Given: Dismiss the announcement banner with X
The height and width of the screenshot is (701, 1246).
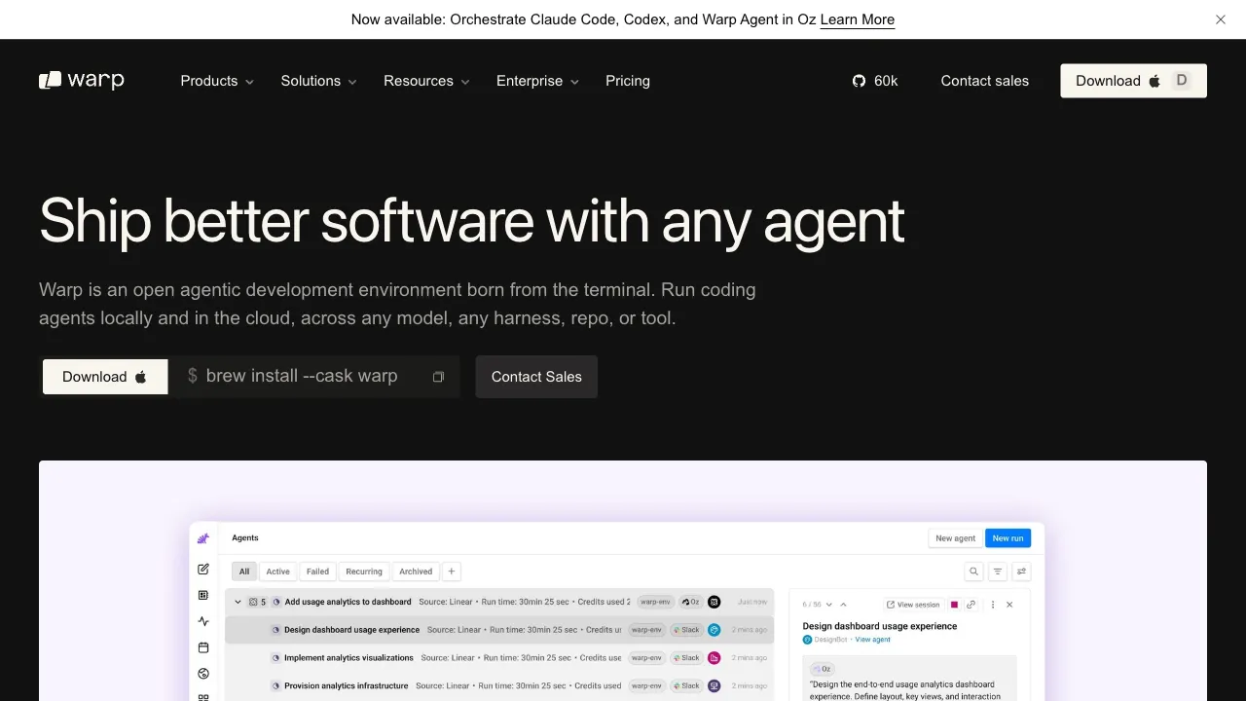Looking at the screenshot, I should 1221,19.
